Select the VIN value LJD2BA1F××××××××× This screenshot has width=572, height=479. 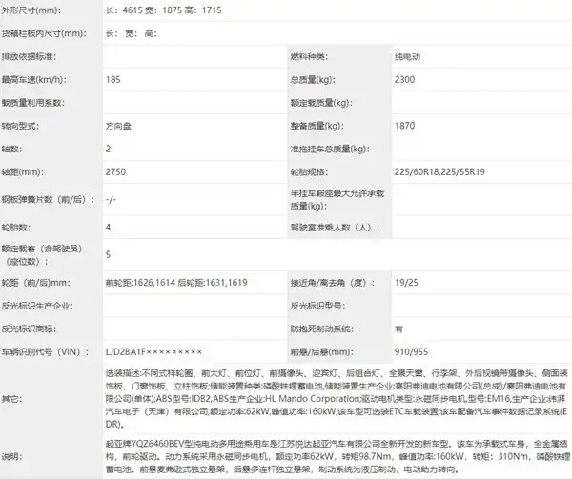(x=153, y=351)
